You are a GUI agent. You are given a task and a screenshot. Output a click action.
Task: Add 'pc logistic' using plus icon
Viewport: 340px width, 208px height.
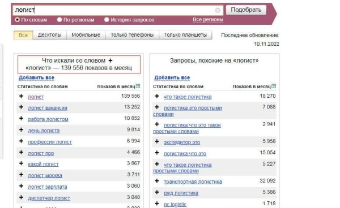pyautogui.click(x=157, y=203)
